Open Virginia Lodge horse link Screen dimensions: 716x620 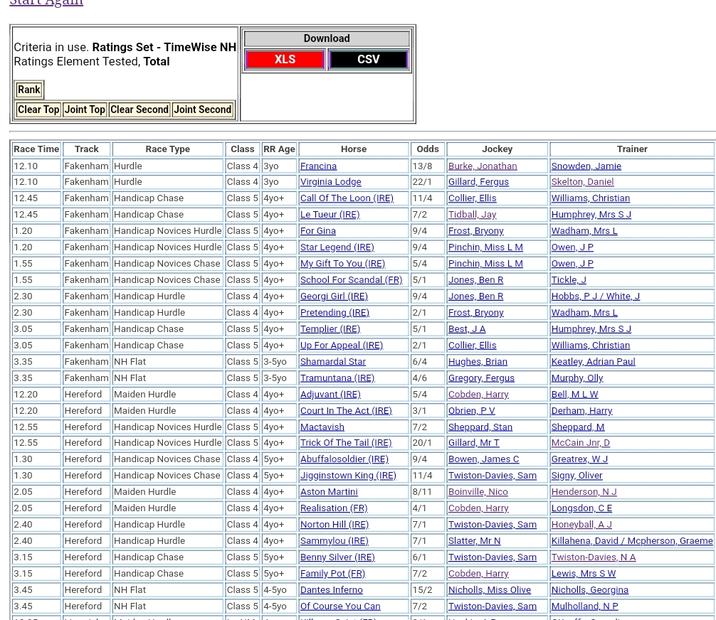click(330, 182)
